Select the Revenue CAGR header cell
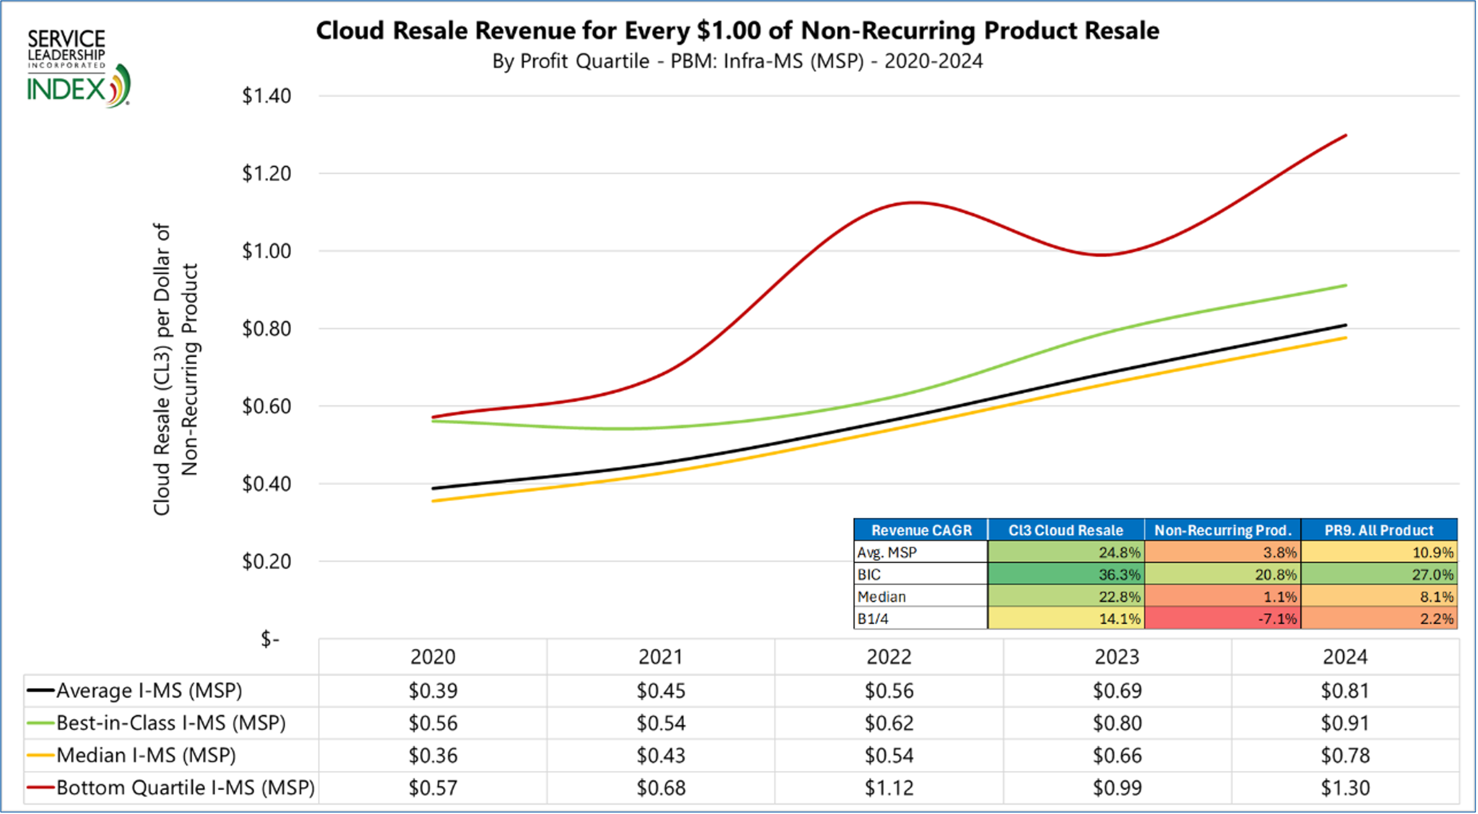The image size is (1478, 814). pos(921,530)
